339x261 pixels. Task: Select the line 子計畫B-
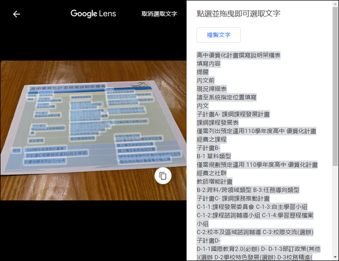tap(208, 148)
